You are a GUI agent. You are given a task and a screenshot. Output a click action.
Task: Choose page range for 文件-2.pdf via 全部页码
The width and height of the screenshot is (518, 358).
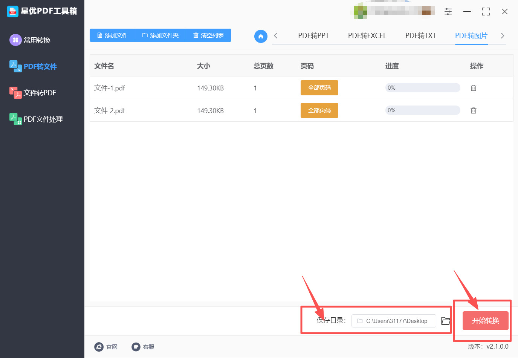(319, 110)
